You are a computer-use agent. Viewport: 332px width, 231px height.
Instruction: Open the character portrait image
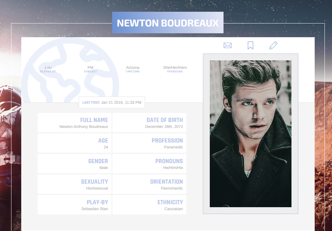[251, 133]
